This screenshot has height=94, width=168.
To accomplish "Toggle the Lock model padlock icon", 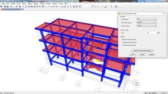I will pyautogui.click(x=20, y=7).
